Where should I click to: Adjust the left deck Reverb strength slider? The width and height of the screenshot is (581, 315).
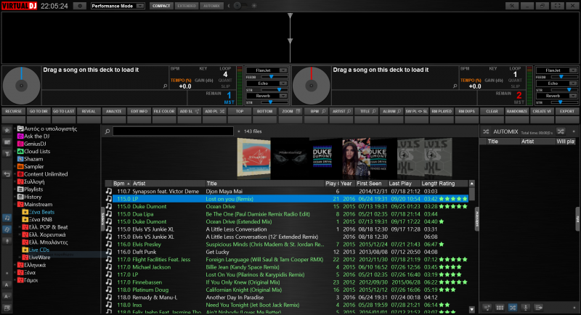269,102
